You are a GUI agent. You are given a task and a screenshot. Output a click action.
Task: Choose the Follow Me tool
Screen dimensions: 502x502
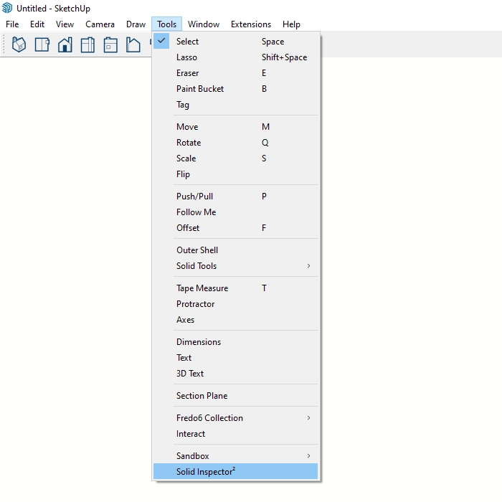point(236,212)
